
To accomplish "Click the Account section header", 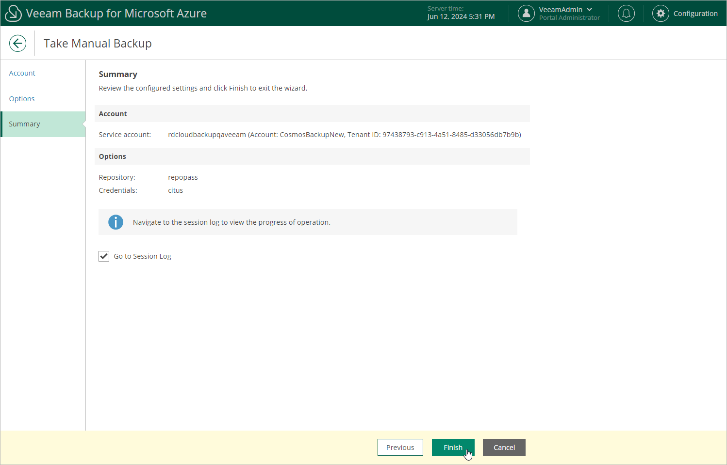I will click(312, 114).
